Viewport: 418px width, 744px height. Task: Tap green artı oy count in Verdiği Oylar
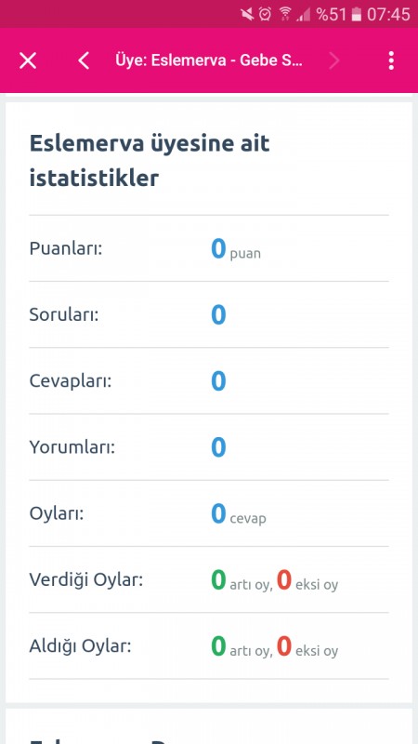[x=218, y=579]
